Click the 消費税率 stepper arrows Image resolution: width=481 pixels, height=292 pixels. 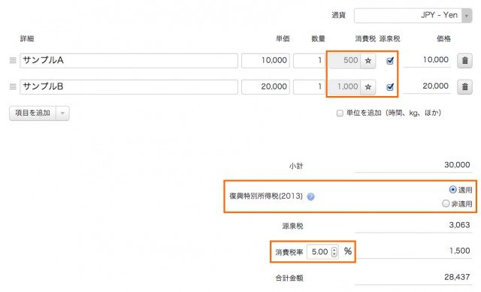(x=334, y=252)
